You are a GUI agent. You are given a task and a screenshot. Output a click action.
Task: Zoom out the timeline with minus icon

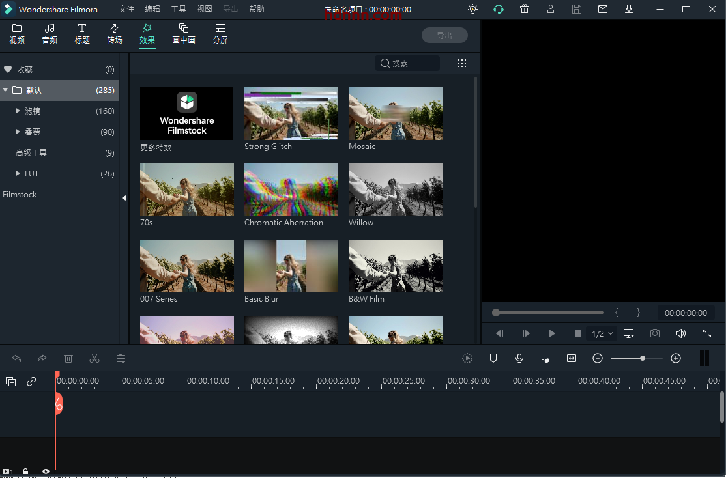point(598,358)
